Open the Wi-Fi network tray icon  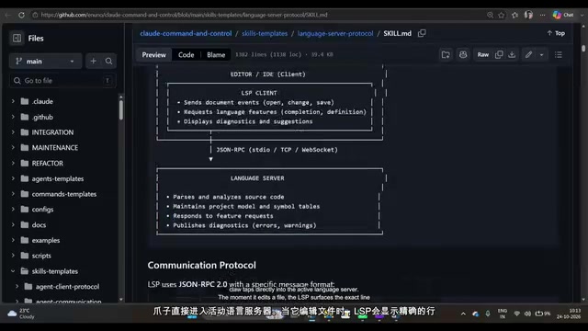[516, 314]
